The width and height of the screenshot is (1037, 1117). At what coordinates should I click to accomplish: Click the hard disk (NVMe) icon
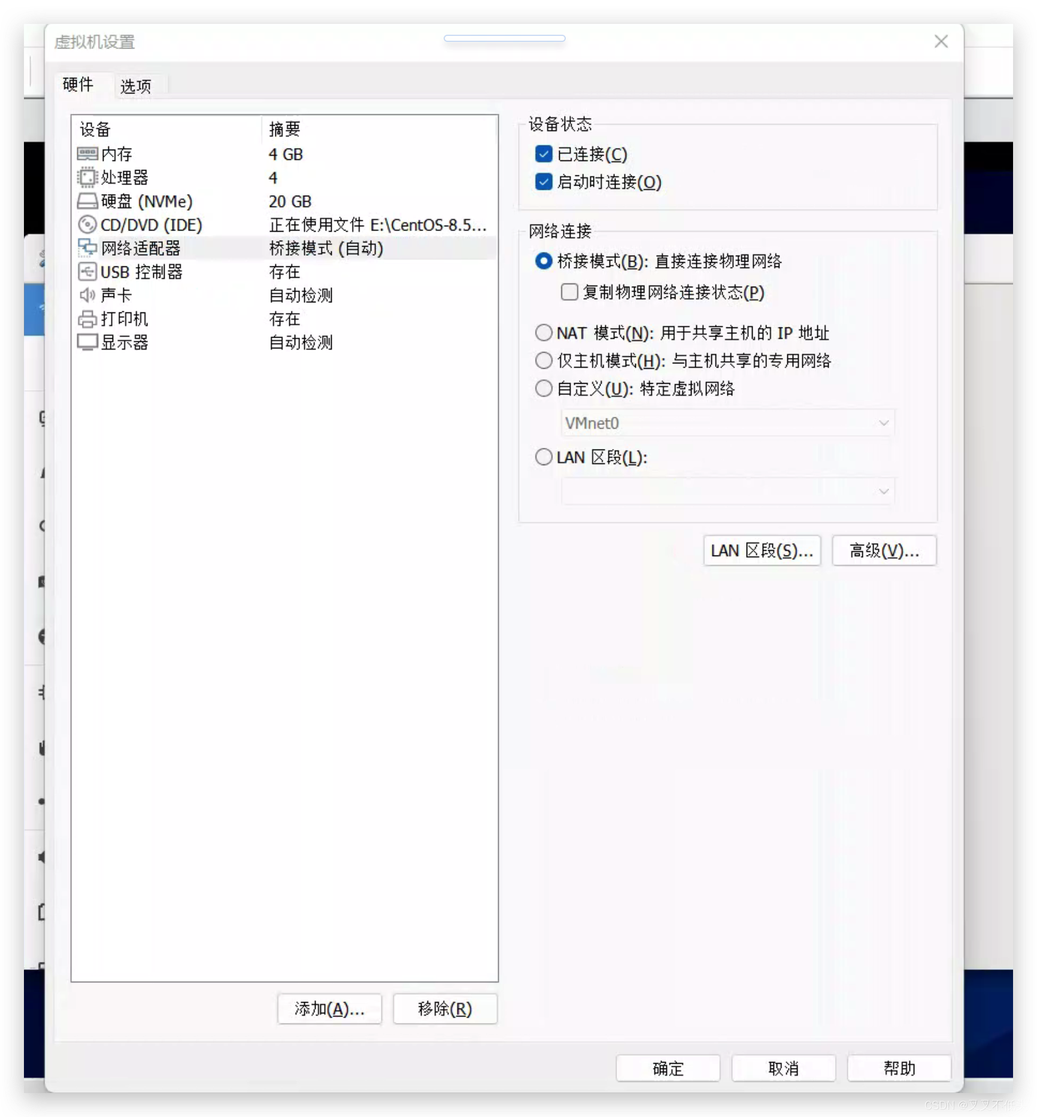pos(87,201)
